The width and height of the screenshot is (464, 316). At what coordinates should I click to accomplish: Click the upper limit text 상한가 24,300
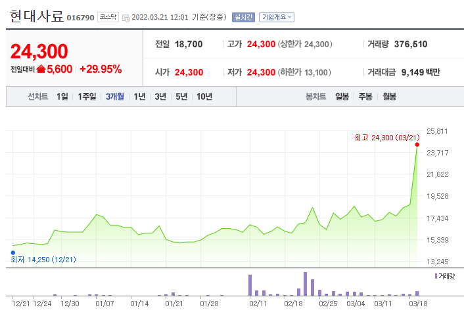[305, 45]
